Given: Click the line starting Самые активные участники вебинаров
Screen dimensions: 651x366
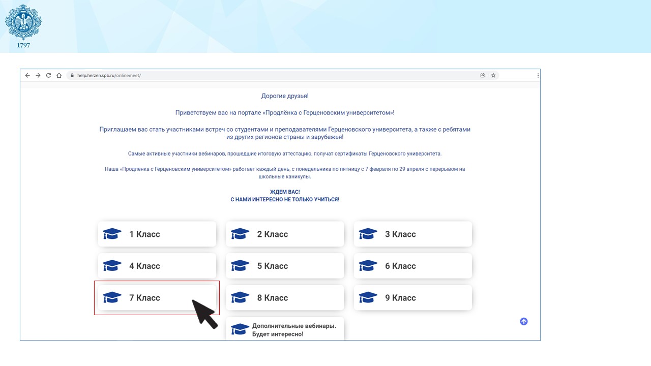Looking at the screenshot, I should pos(285,154).
